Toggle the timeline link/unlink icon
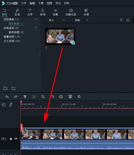Image resolution: width=134 pixels, height=155 pixels. [11, 104]
